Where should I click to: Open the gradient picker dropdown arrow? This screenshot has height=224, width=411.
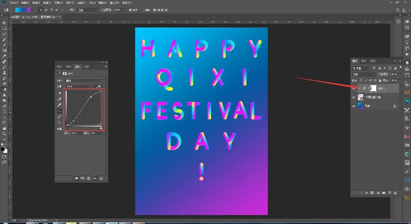(32, 10)
